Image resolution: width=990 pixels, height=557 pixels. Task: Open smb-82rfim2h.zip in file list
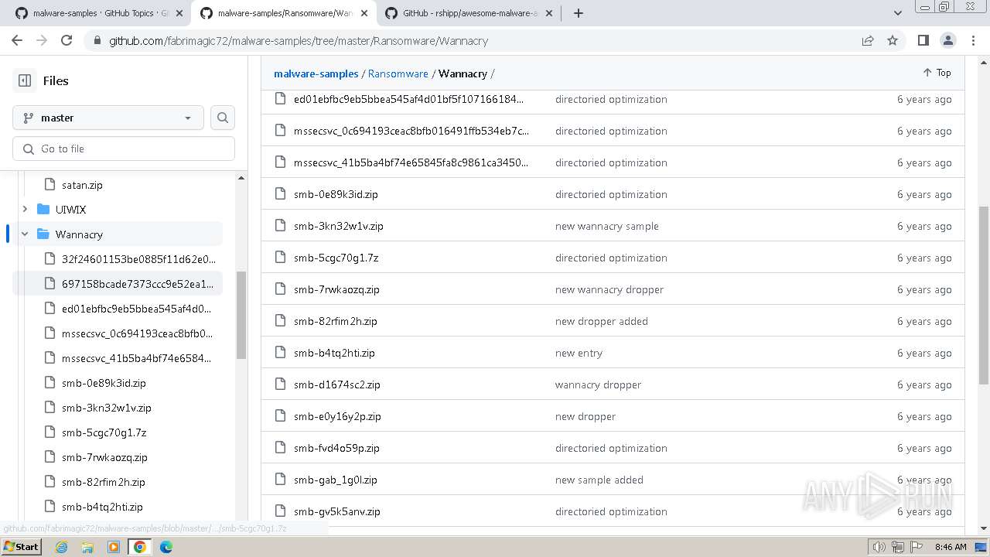click(x=336, y=321)
